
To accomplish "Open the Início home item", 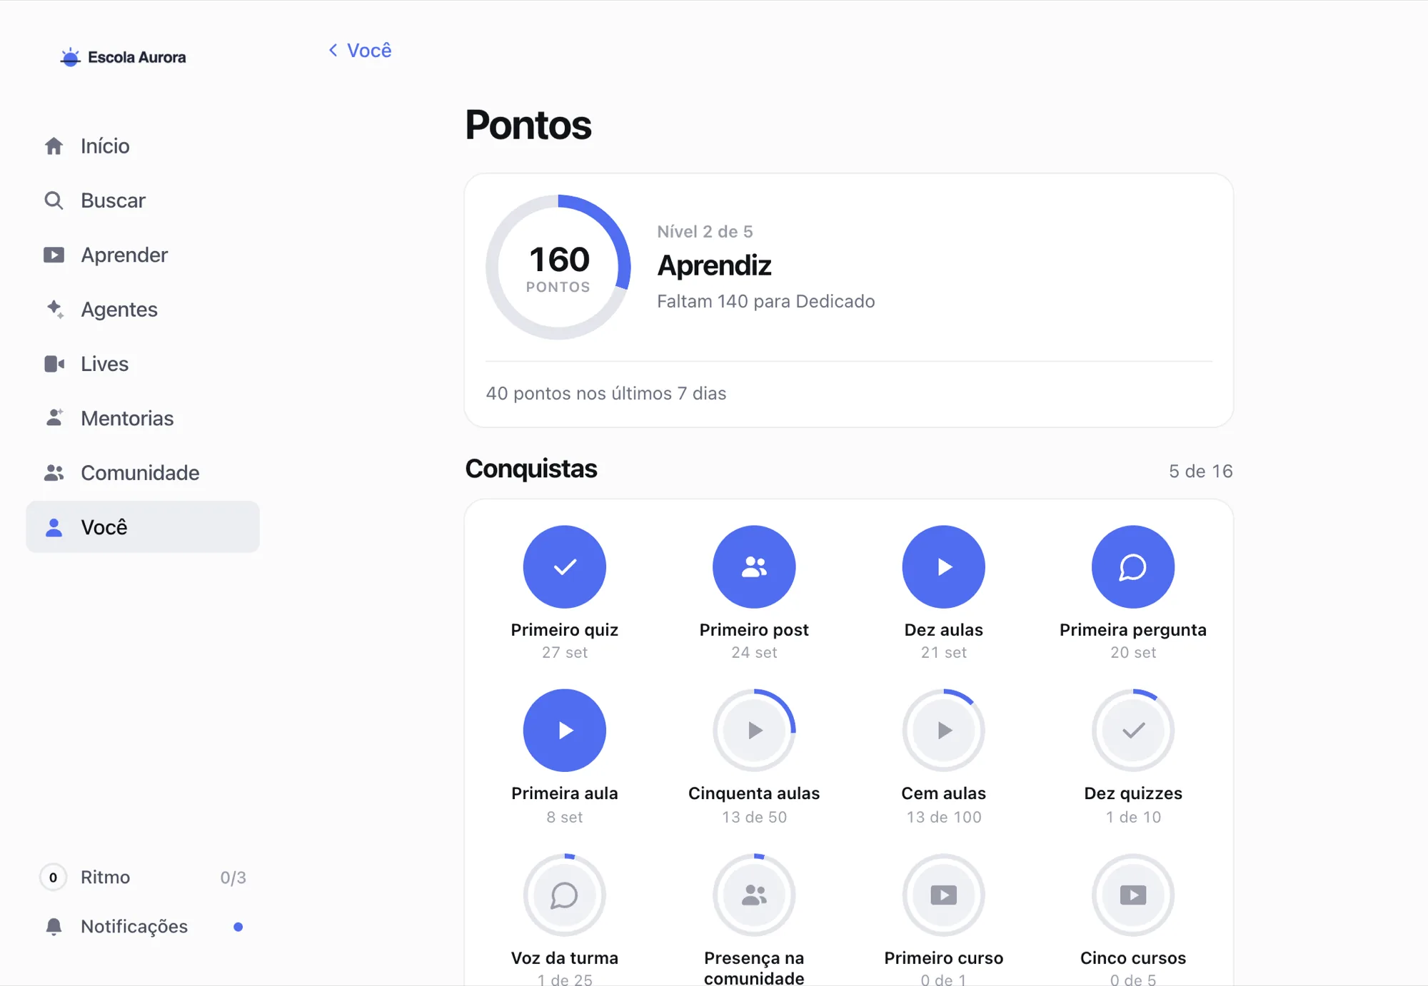I will click(143, 146).
